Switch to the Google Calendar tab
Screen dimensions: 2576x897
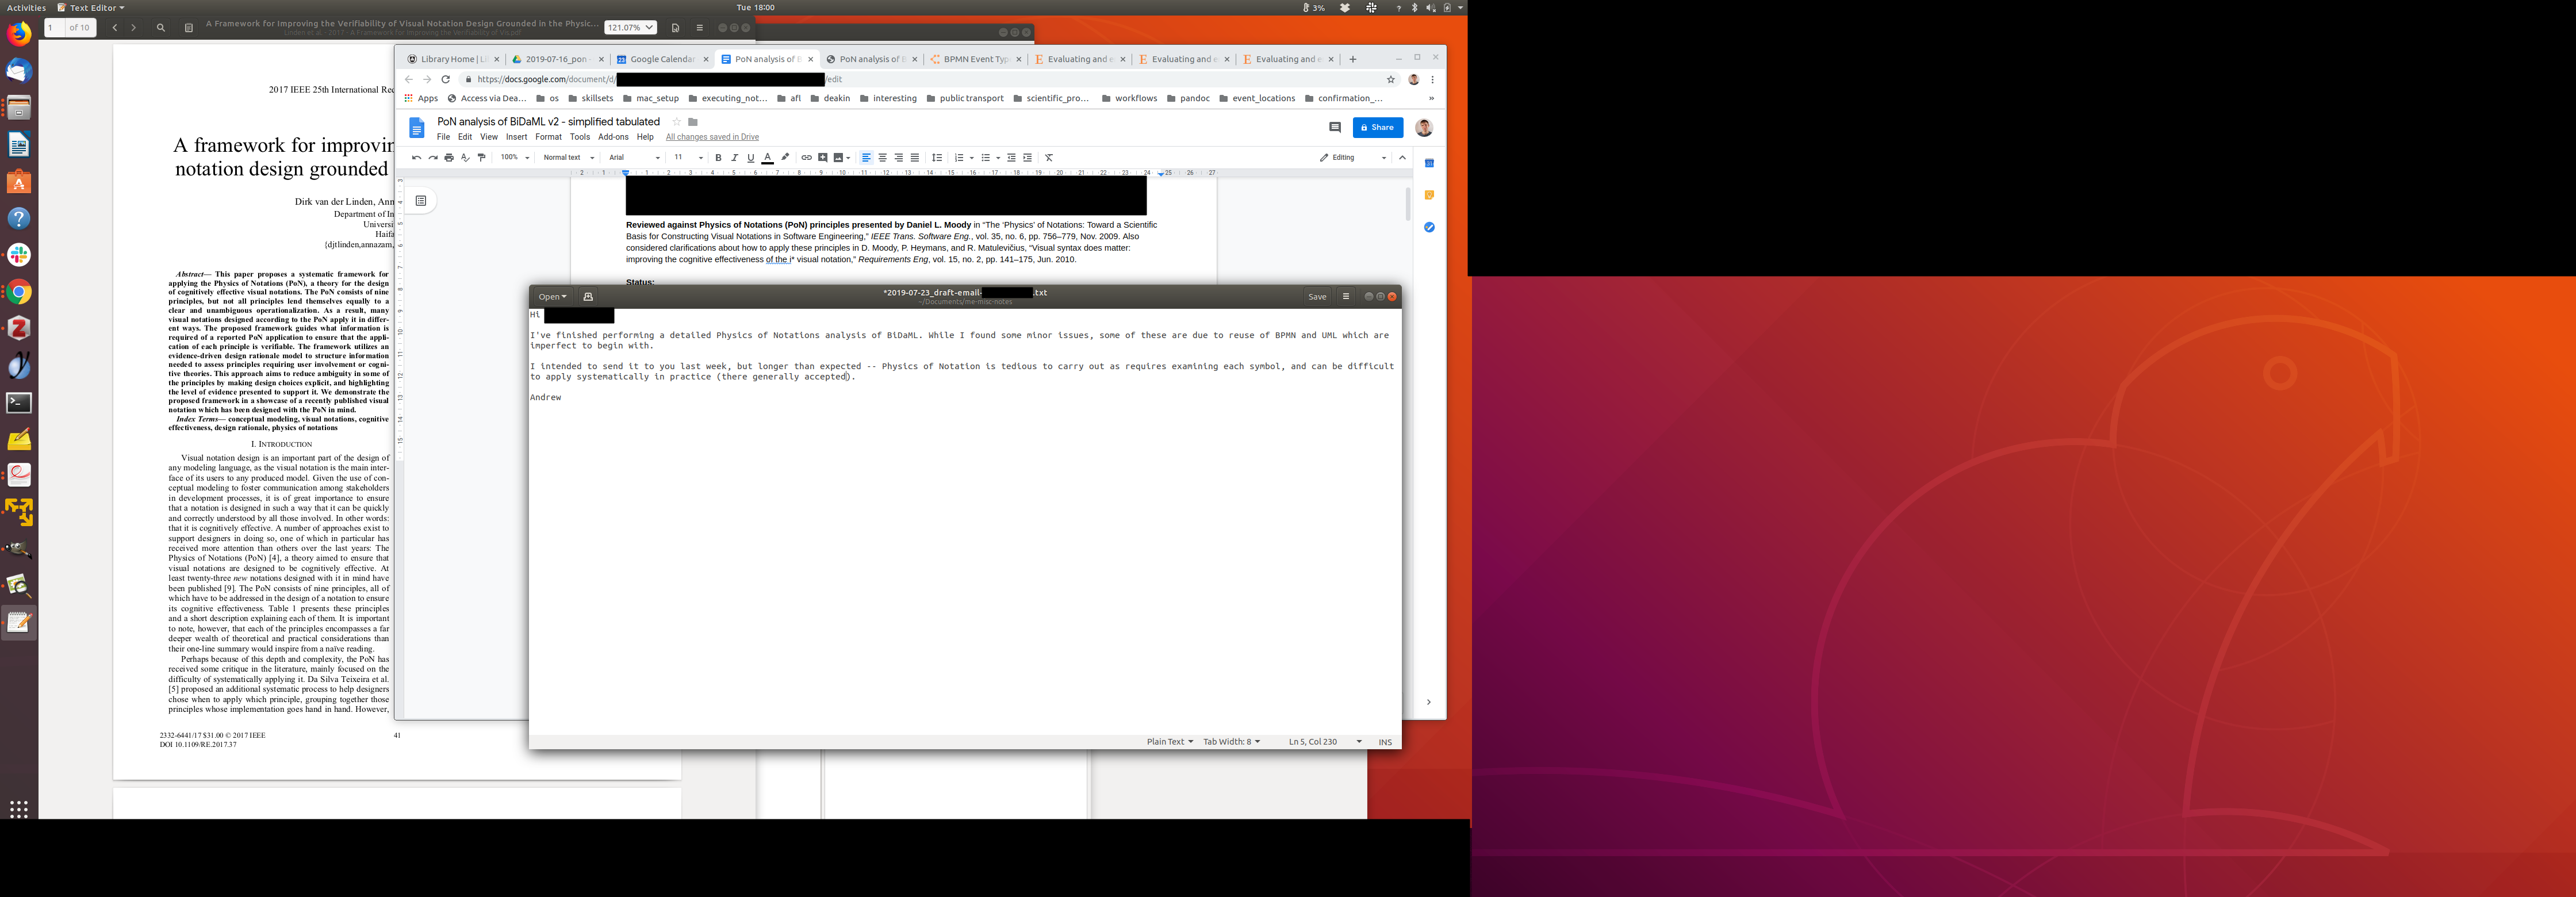pyautogui.click(x=661, y=59)
